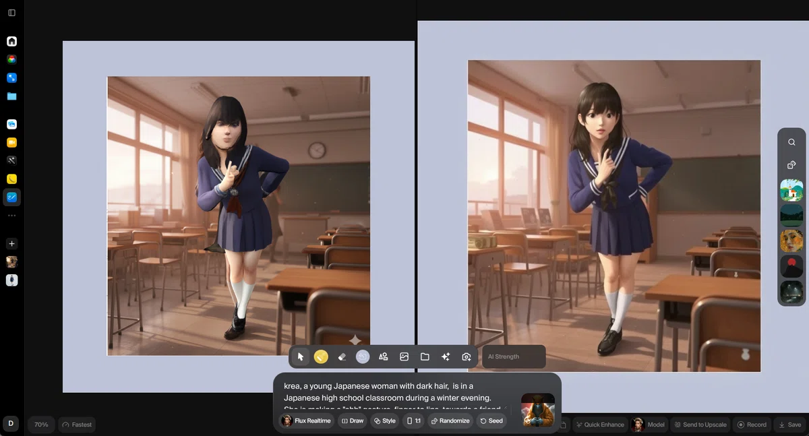The width and height of the screenshot is (809, 436).
Task: Click the Seed button
Action: (491, 421)
